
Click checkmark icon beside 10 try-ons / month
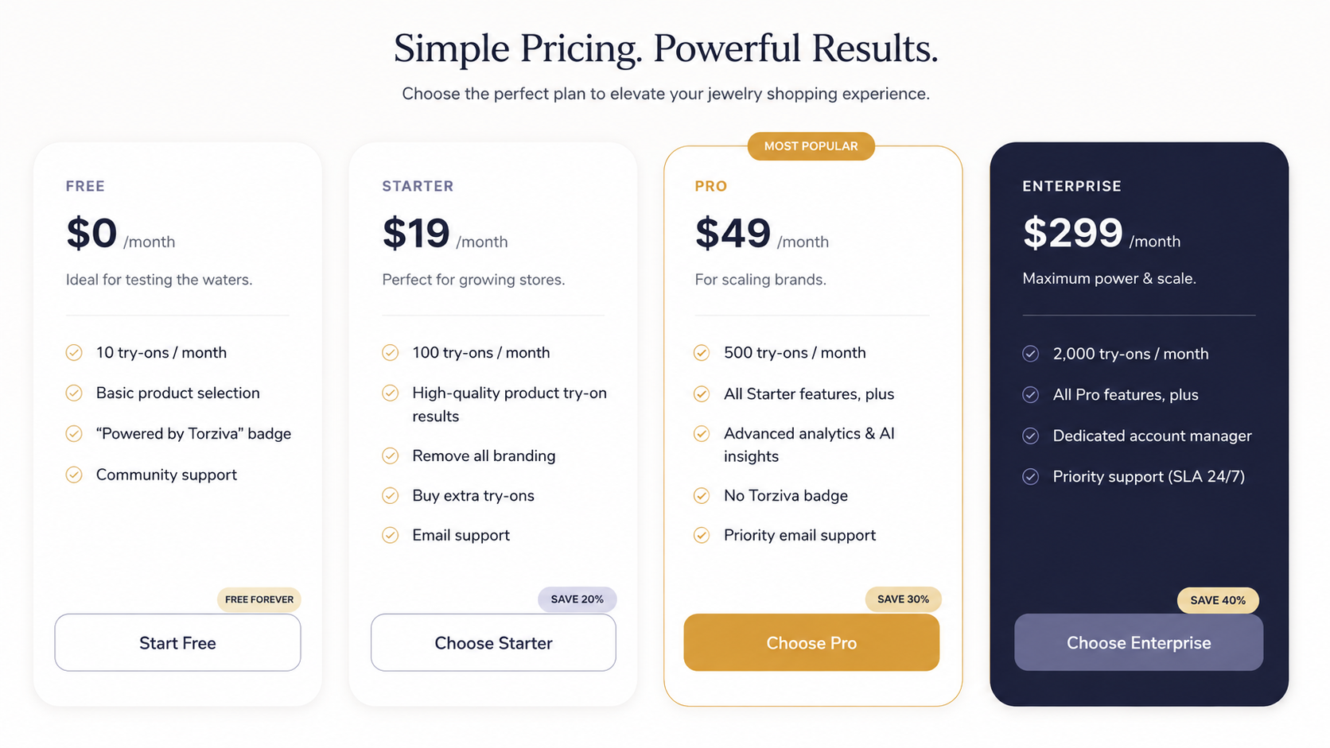click(74, 352)
